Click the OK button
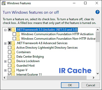Screen dimensions: 102x90 point(70,85)
